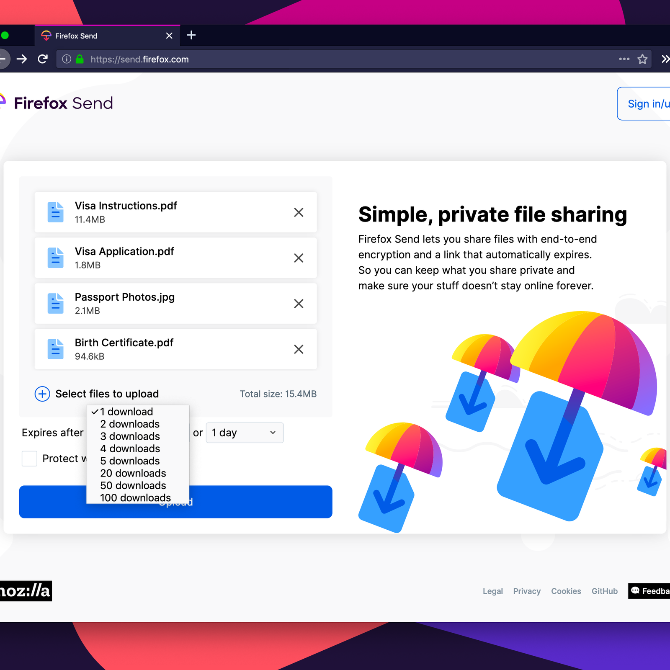This screenshot has height=670, width=670.
Task: Open the 1 day expiry dropdown
Action: click(x=245, y=433)
